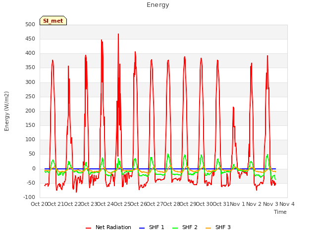The image size is (317, 237).
Task: Click the Oct 24 x-axis tick label
Action: pos(106,204)
